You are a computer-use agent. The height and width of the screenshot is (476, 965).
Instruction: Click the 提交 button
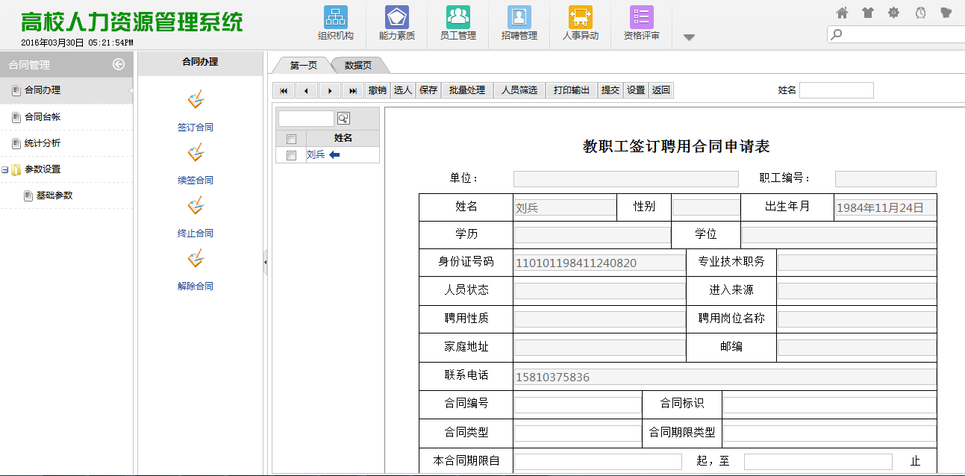610,90
